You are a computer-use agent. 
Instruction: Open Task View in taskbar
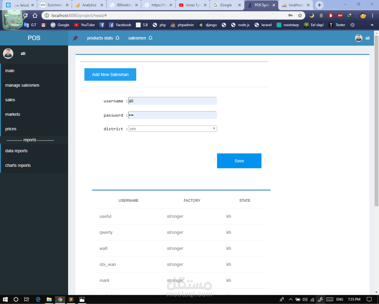27,299
